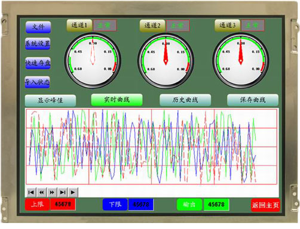300x229 pixels.
Task: Click the 导入状态 import status button
Action: (37, 82)
